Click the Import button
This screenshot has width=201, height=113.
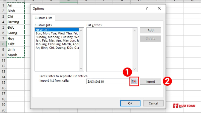point(150,82)
